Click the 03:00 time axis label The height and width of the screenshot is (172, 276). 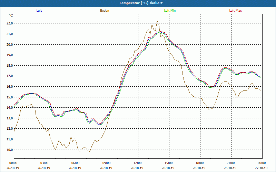(x=45, y=163)
